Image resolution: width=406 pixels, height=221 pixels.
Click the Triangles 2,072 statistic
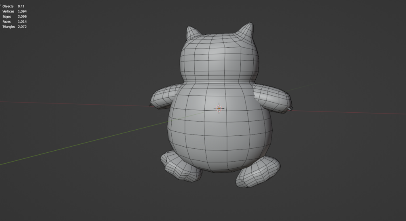[x=15, y=27]
